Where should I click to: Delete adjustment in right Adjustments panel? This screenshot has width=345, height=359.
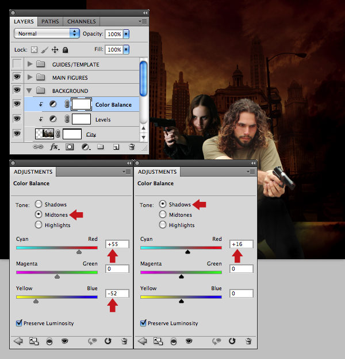click(x=248, y=341)
